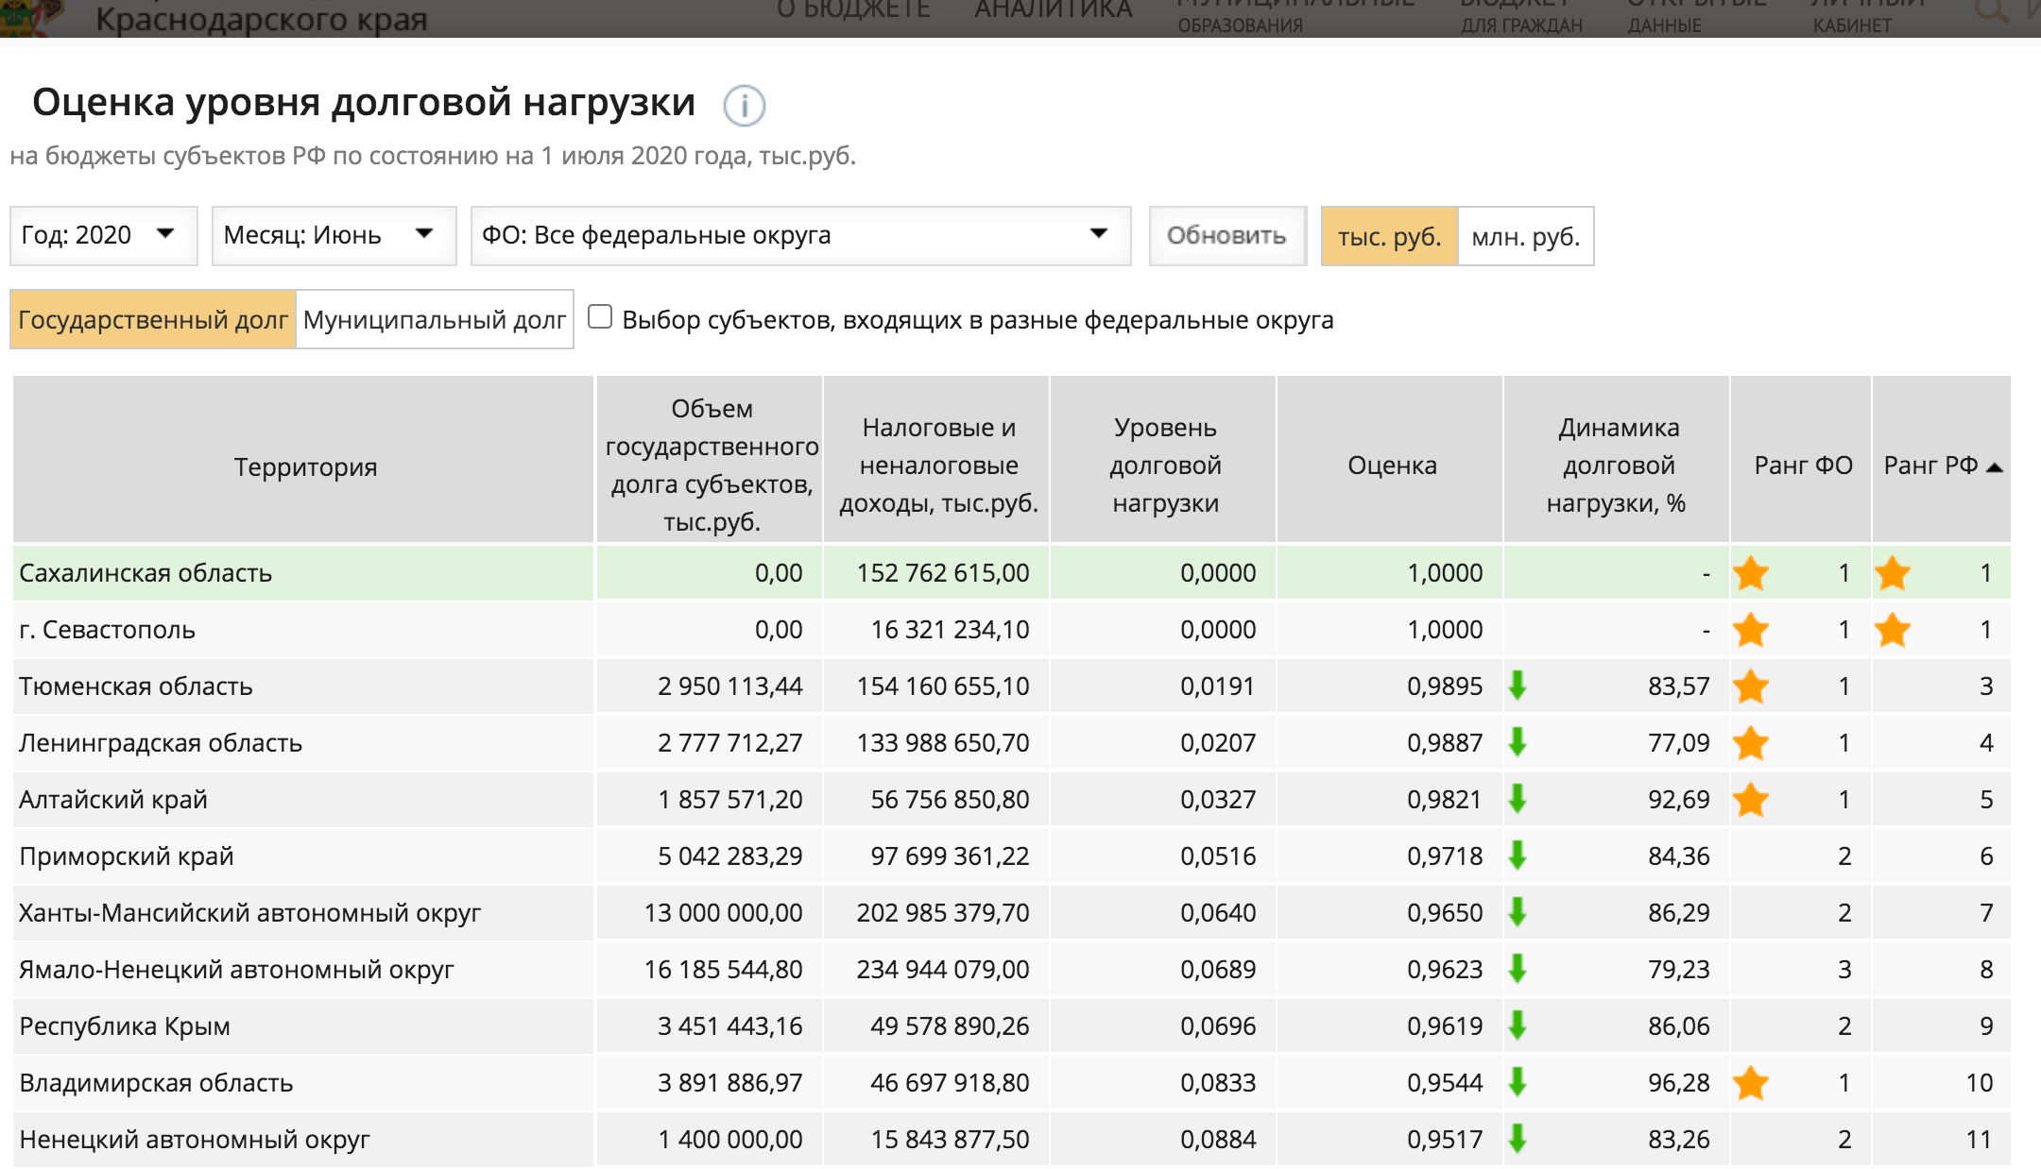The width and height of the screenshot is (2041, 1169).
Task: Click the info icon beside the page title
Action: coord(744,106)
